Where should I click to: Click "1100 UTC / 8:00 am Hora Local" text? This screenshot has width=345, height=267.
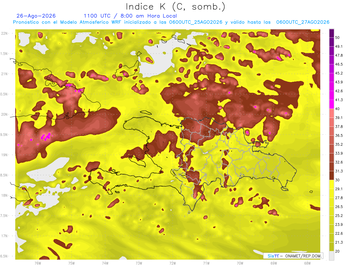(x=130, y=16)
